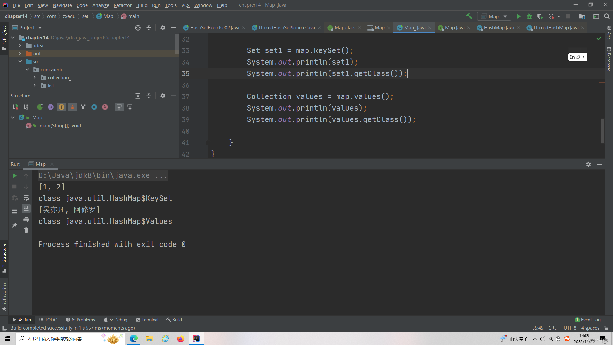Open the VCS menu
This screenshot has width=613, height=345.
click(x=185, y=5)
